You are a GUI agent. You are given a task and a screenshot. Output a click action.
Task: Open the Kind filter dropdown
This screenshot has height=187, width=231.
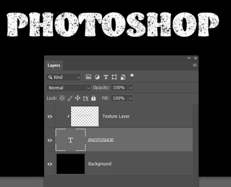pos(64,77)
